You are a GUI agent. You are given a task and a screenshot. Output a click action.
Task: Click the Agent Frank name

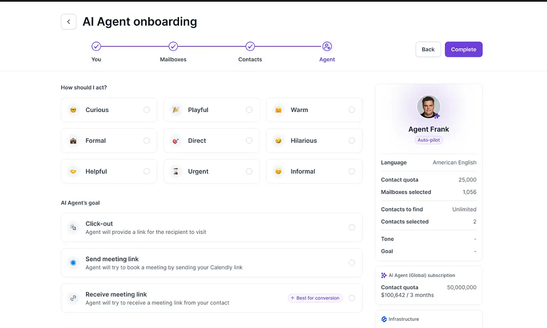pyautogui.click(x=429, y=129)
